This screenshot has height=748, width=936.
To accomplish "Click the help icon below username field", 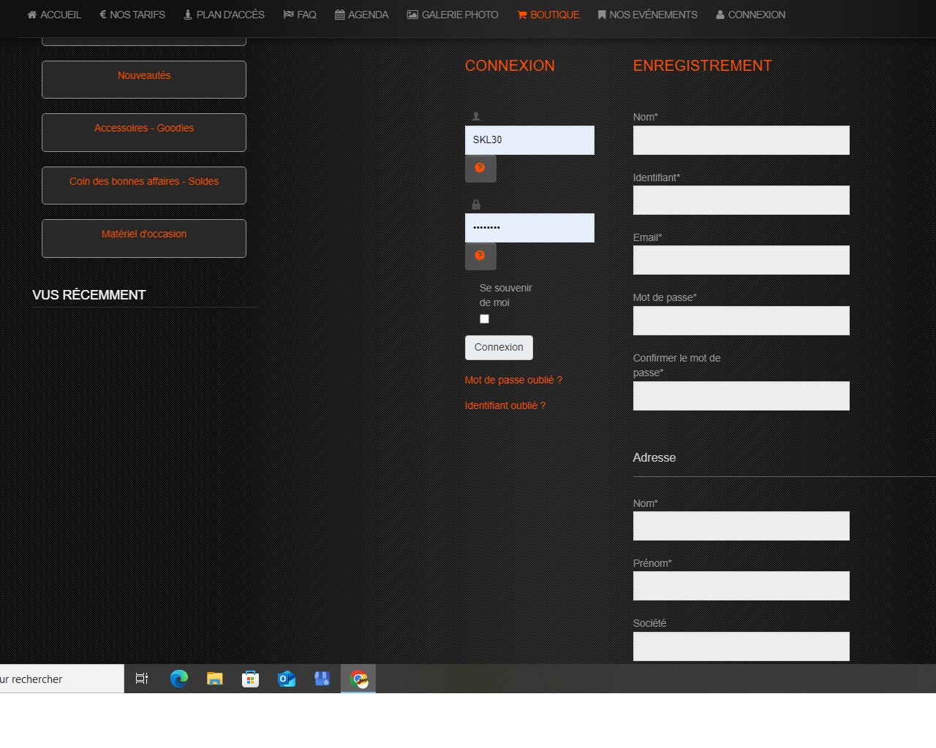I will (480, 169).
